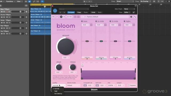The height and width of the screenshot is (96, 171).
Task: Open the stereo mode linked dropdown
Action: pos(73,85)
